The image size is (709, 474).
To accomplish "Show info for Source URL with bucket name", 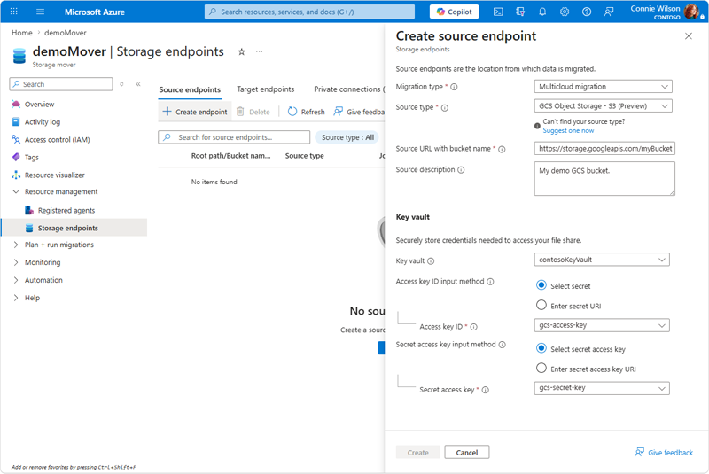I will click(502, 149).
